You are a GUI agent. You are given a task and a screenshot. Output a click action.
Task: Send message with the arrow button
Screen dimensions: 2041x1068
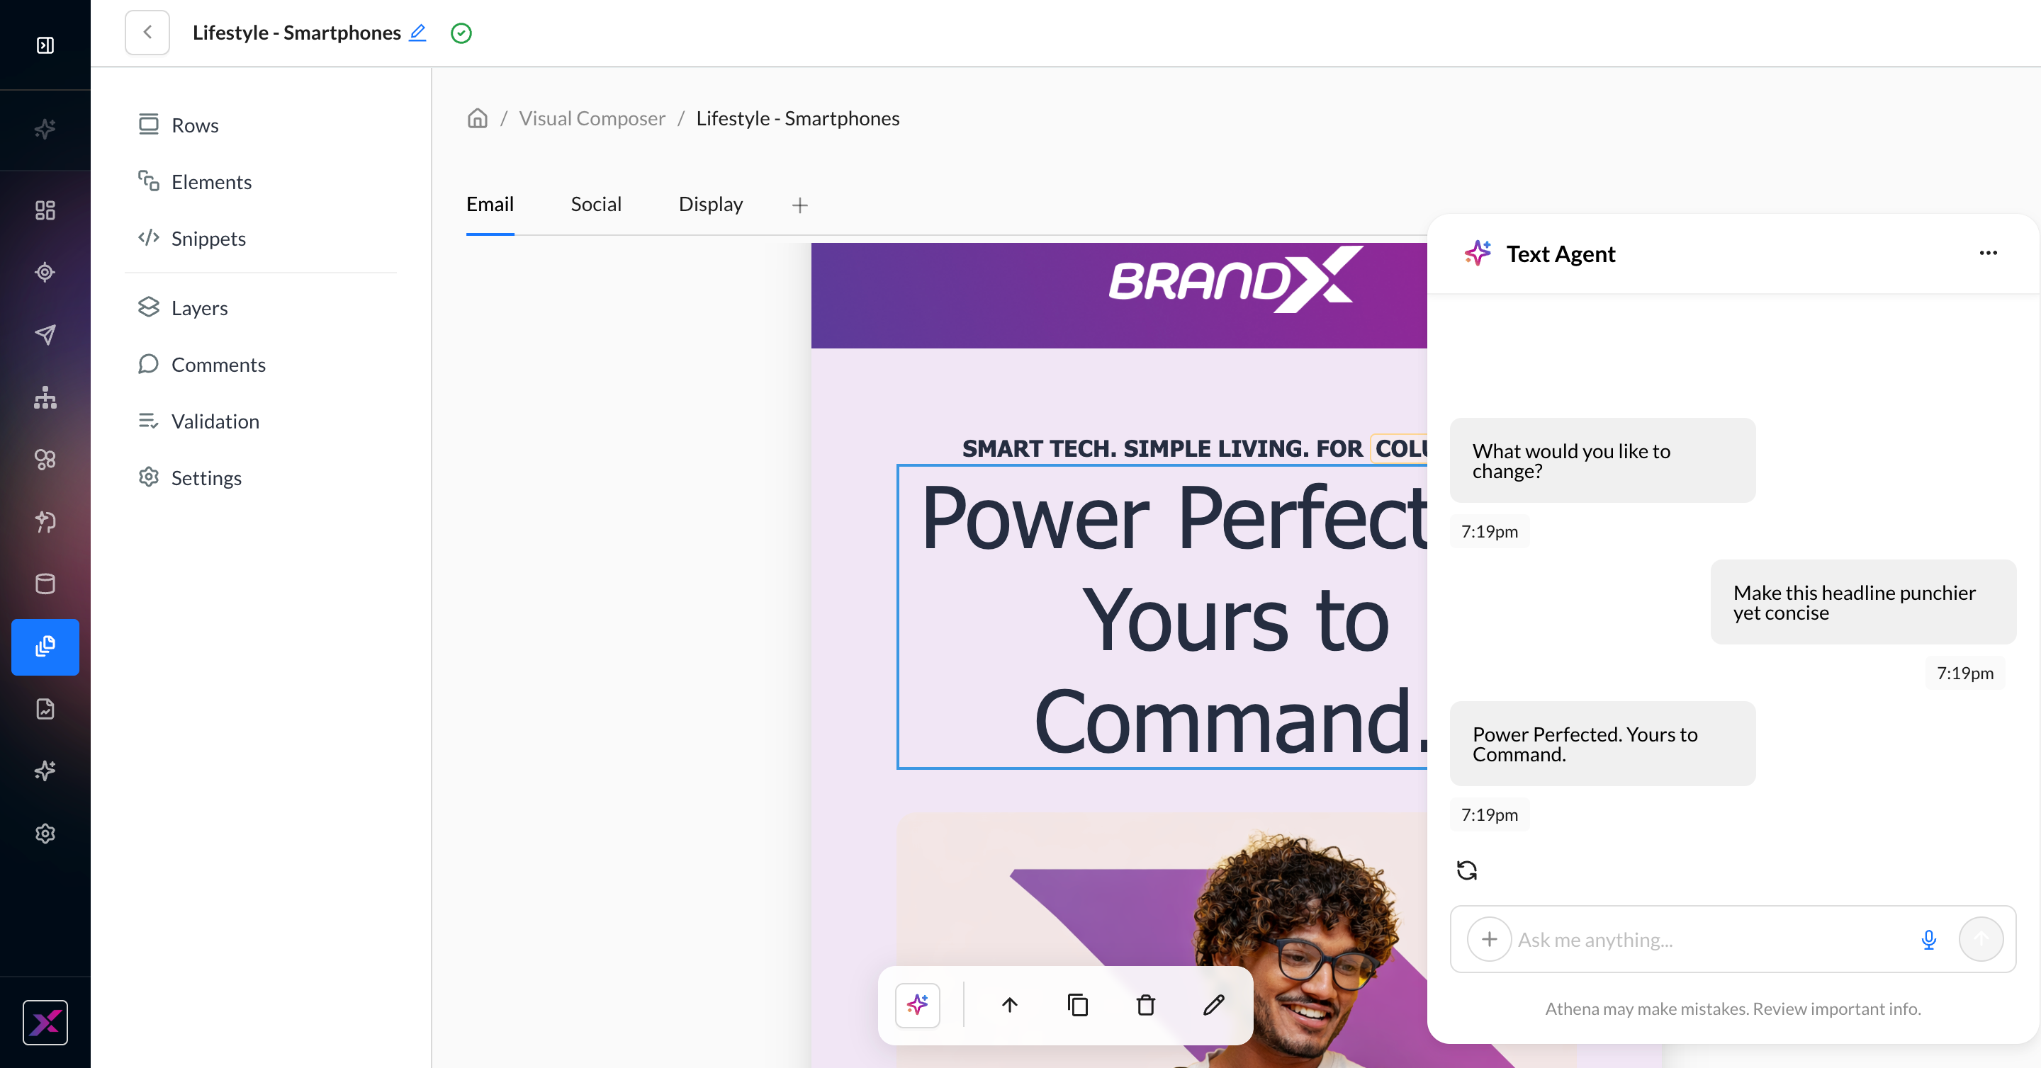[x=1981, y=939]
